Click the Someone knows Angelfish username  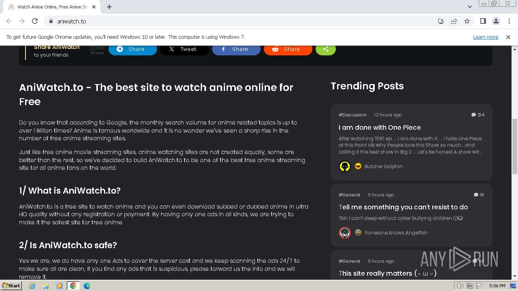click(x=396, y=233)
